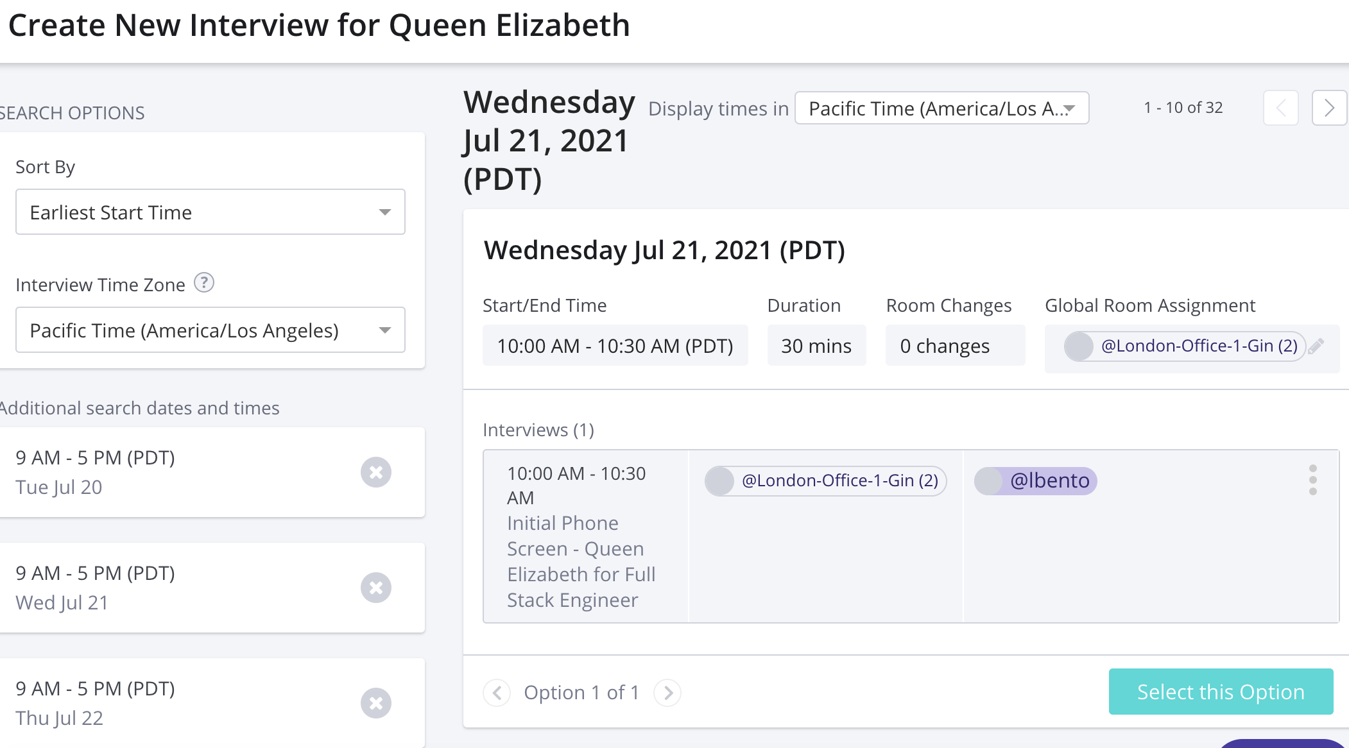This screenshot has width=1349, height=748.
Task: Open the Sort By dropdown
Action: pyautogui.click(x=210, y=212)
